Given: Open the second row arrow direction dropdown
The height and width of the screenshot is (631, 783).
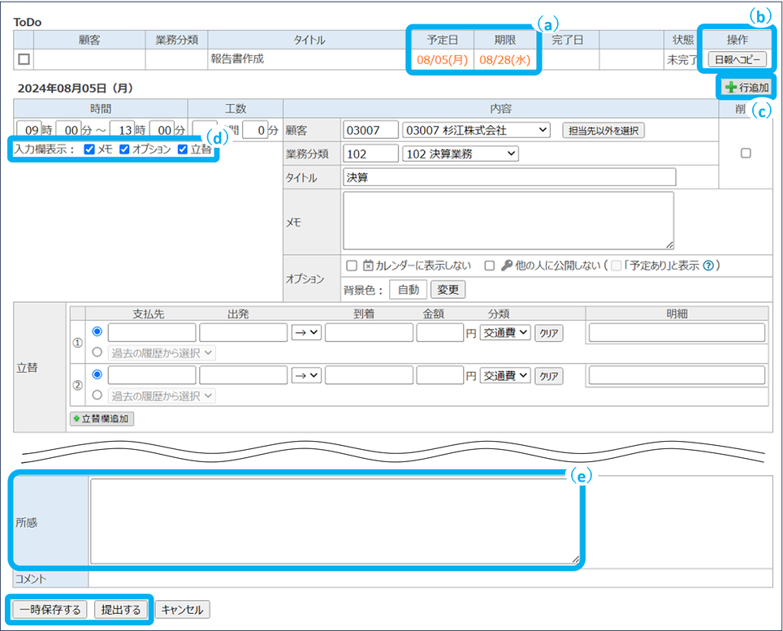Looking at the screenshot, I should coord(306,375).
